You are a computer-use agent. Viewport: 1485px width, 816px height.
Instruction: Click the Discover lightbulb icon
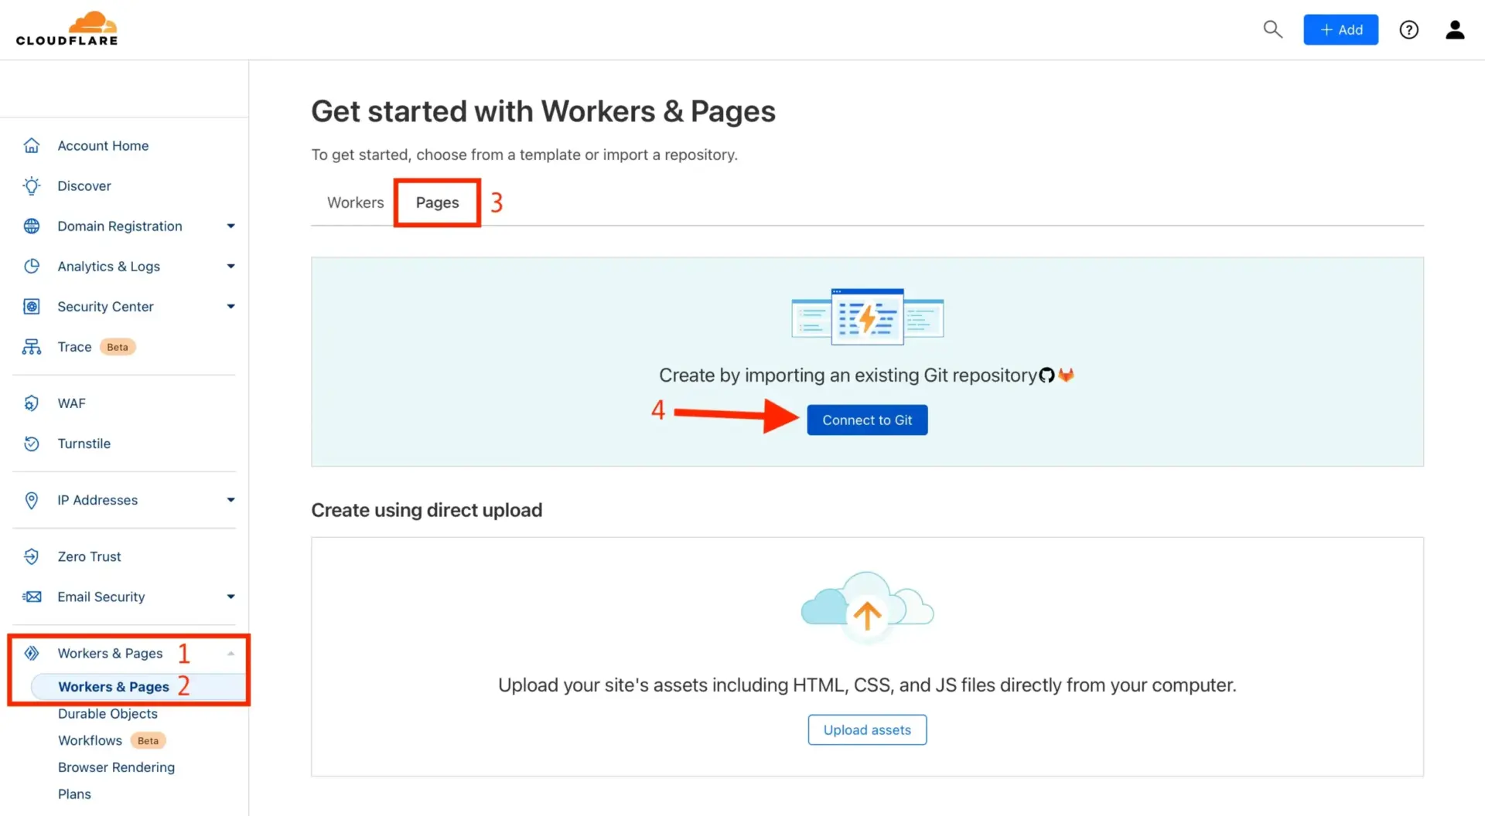point(32,185)
